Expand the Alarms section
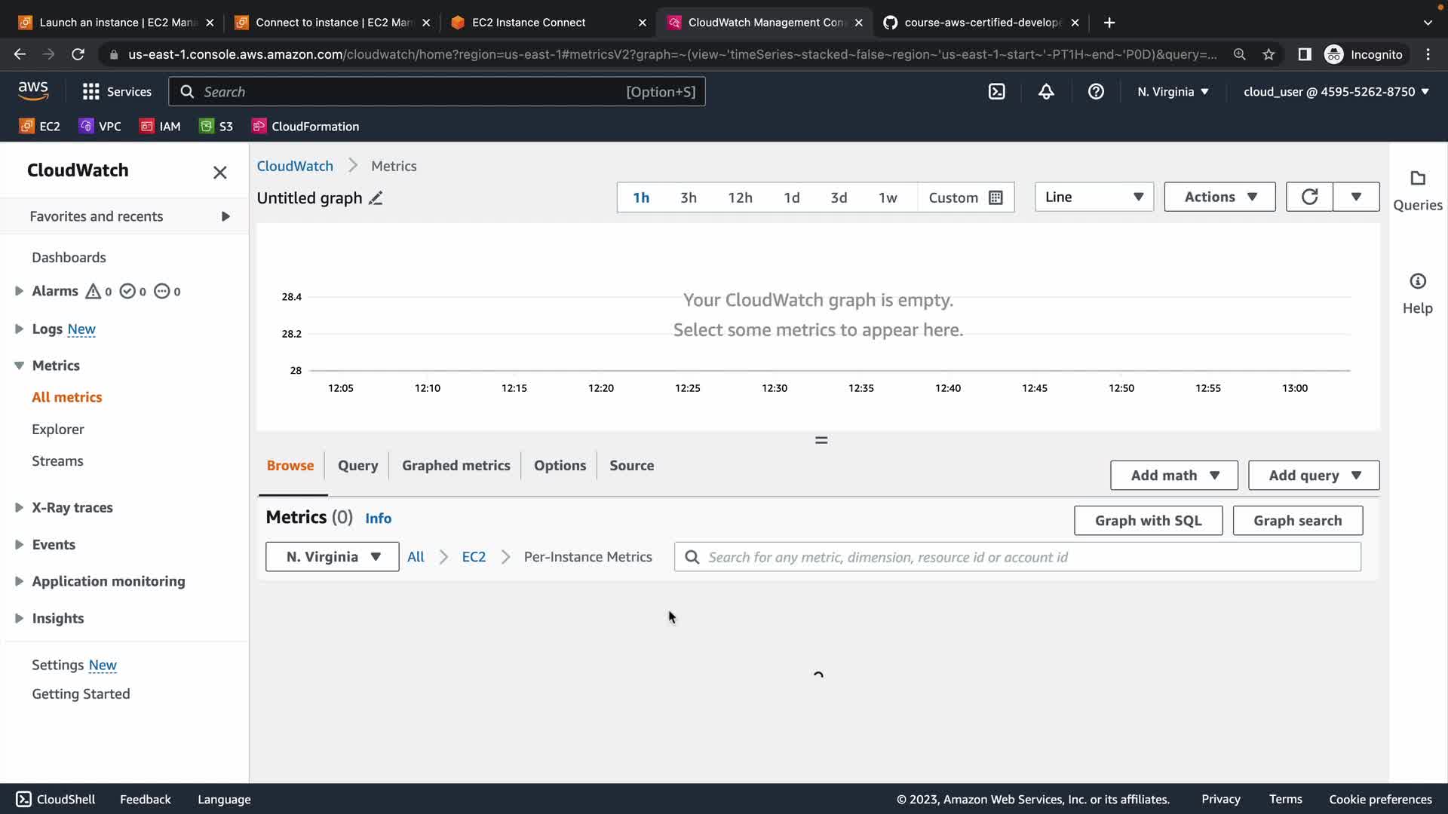 (20, 291)
